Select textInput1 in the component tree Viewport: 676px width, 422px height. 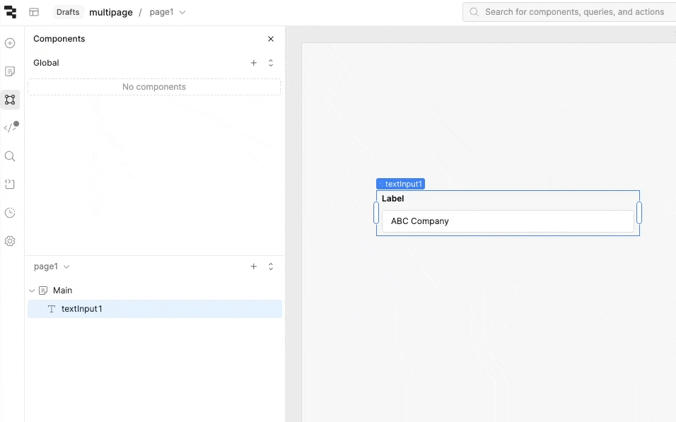point(82,309)
